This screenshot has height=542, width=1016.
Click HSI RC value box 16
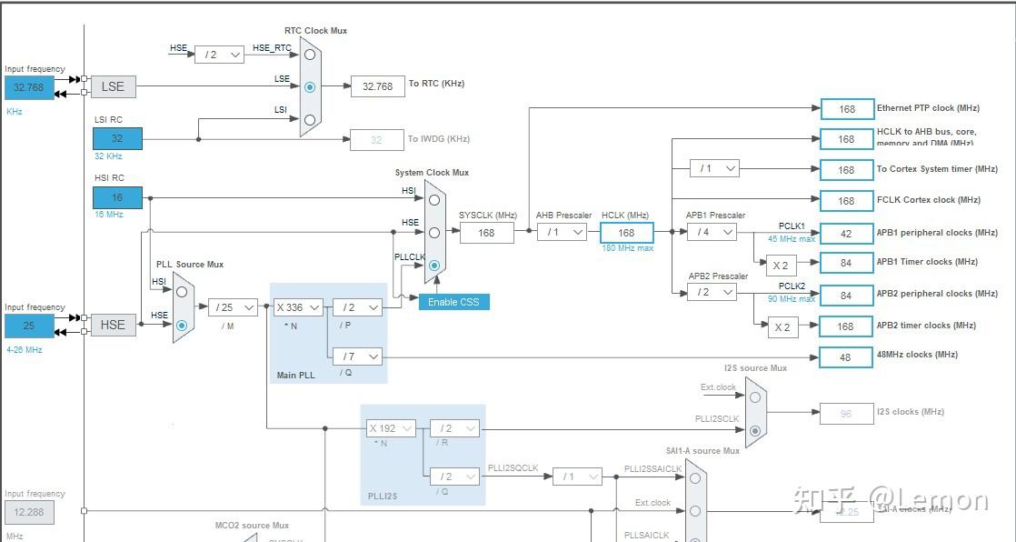click(117, 197)
